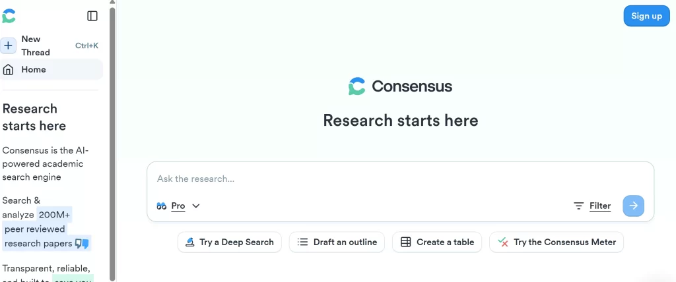676x282 pixels.
Task: Select the Create a table suggestion
Action: point(437,242)
